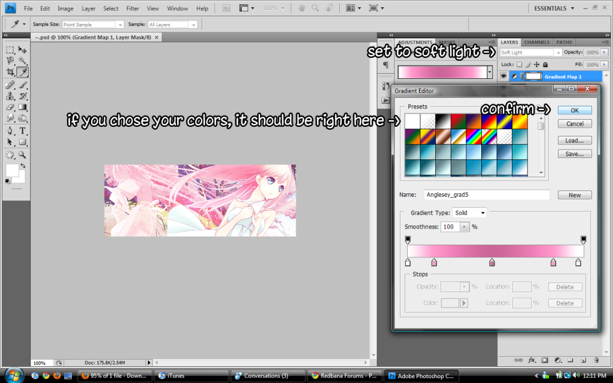Switch to the Masks tab
613x383 pixels.
(x=447, y=42)
